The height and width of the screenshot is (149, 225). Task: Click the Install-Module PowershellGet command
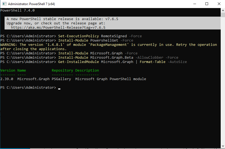95,40
